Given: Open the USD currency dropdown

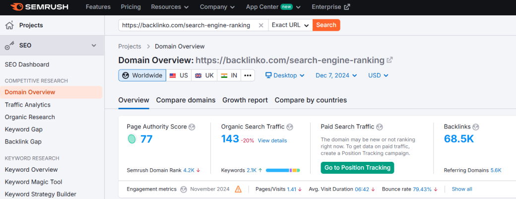Looking at the screenshot, I should (378, 75).
